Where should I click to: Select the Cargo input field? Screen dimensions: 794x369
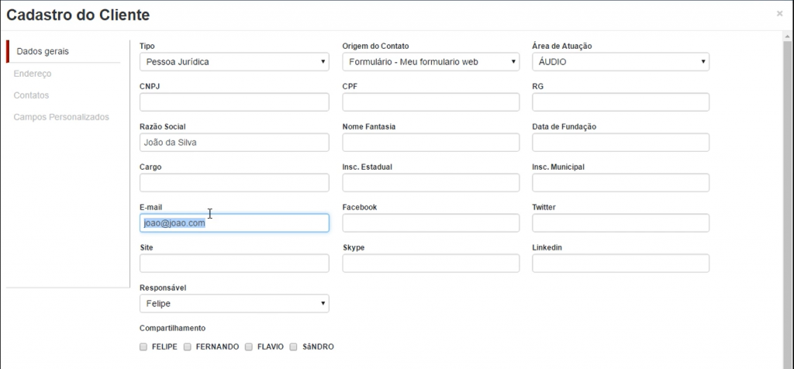pyautogui.click(x=234, y=183)
